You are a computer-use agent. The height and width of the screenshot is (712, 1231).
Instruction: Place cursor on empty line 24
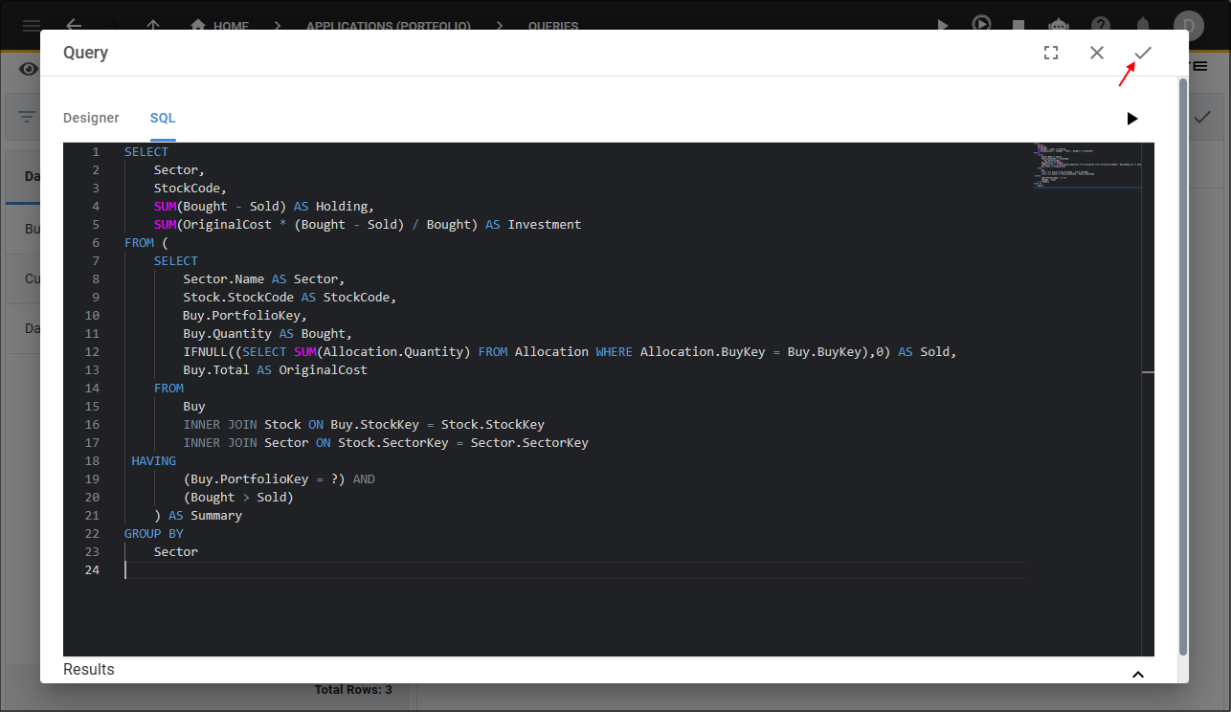(x=574, y=569)
